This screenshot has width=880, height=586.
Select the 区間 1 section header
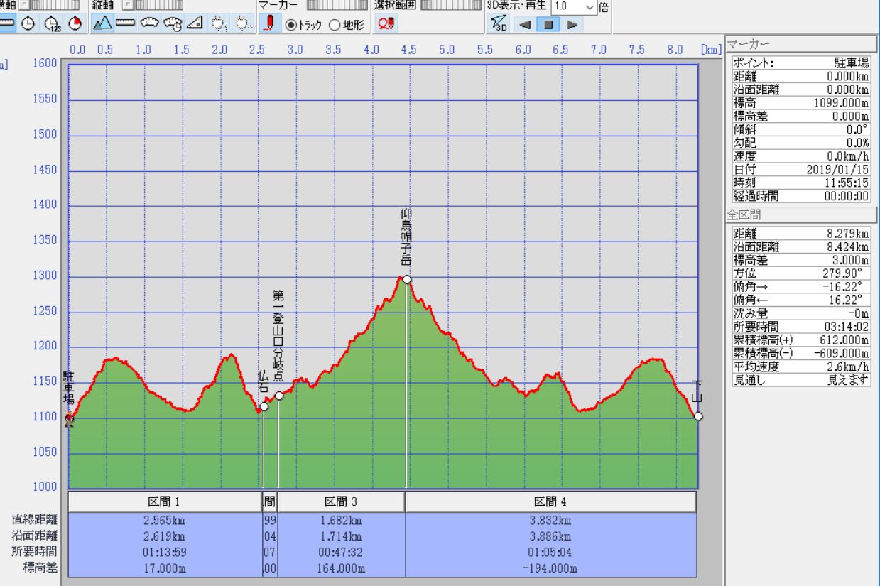coord(165,501)
